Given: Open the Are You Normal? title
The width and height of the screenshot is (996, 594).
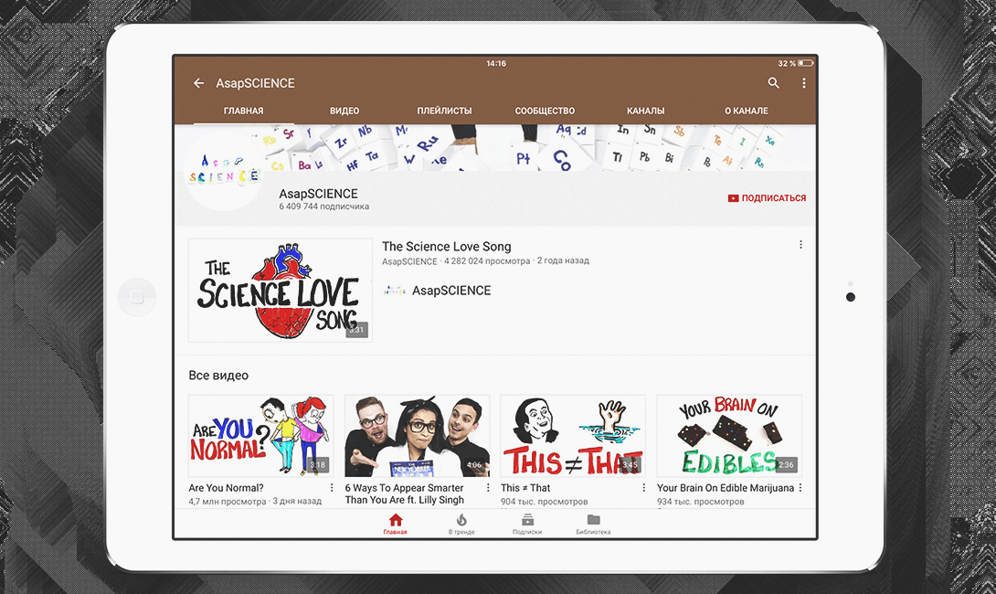Looking at the screenshot, I should (226, 488).
